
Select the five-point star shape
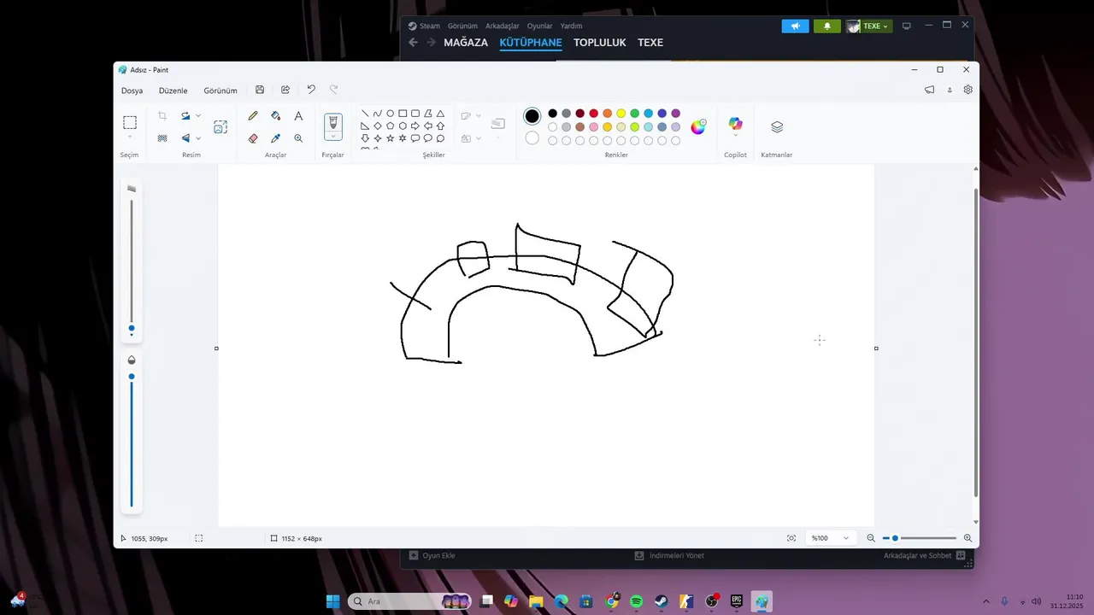(x=391, y=138)
